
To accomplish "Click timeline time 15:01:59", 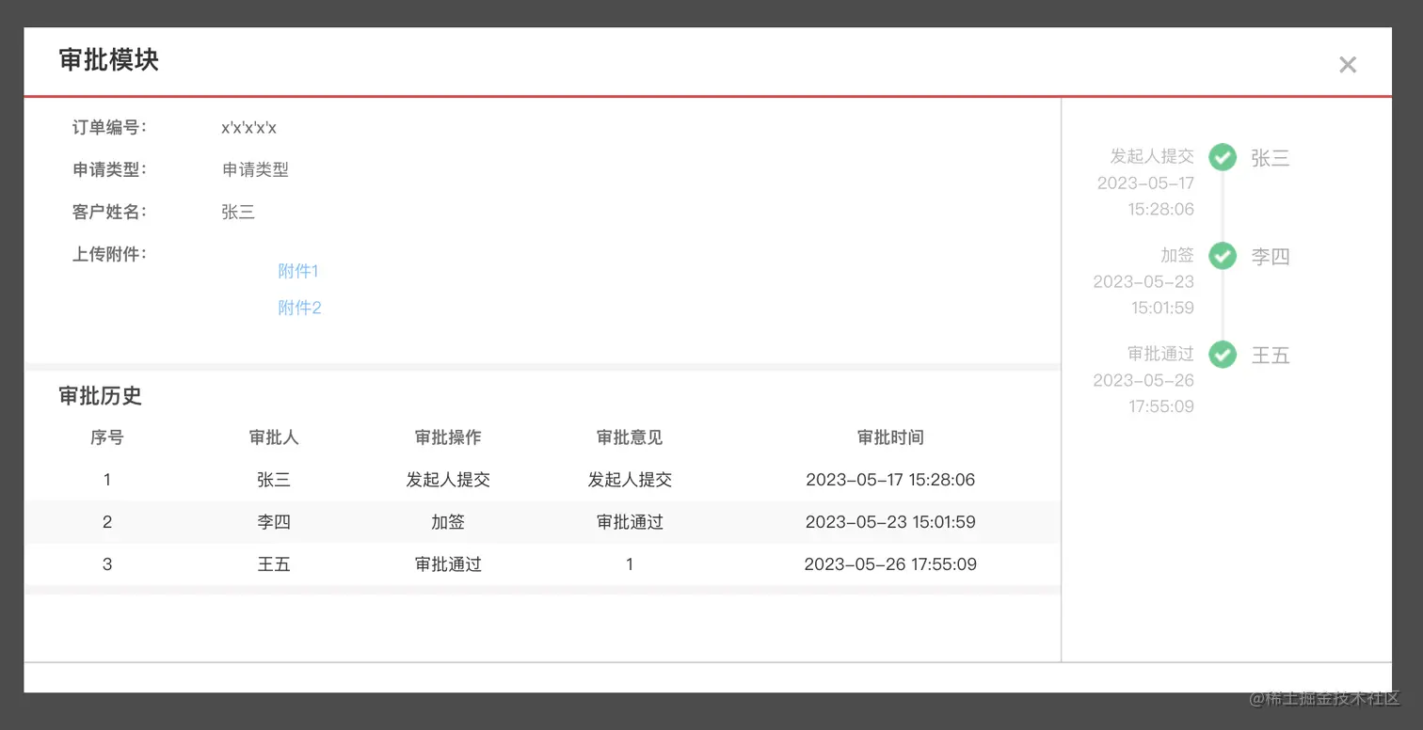I will (x=1162, y=308).
